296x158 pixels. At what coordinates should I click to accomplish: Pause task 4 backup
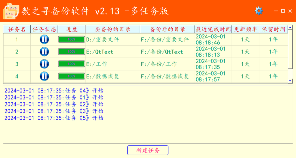click(x=44, y=76)
